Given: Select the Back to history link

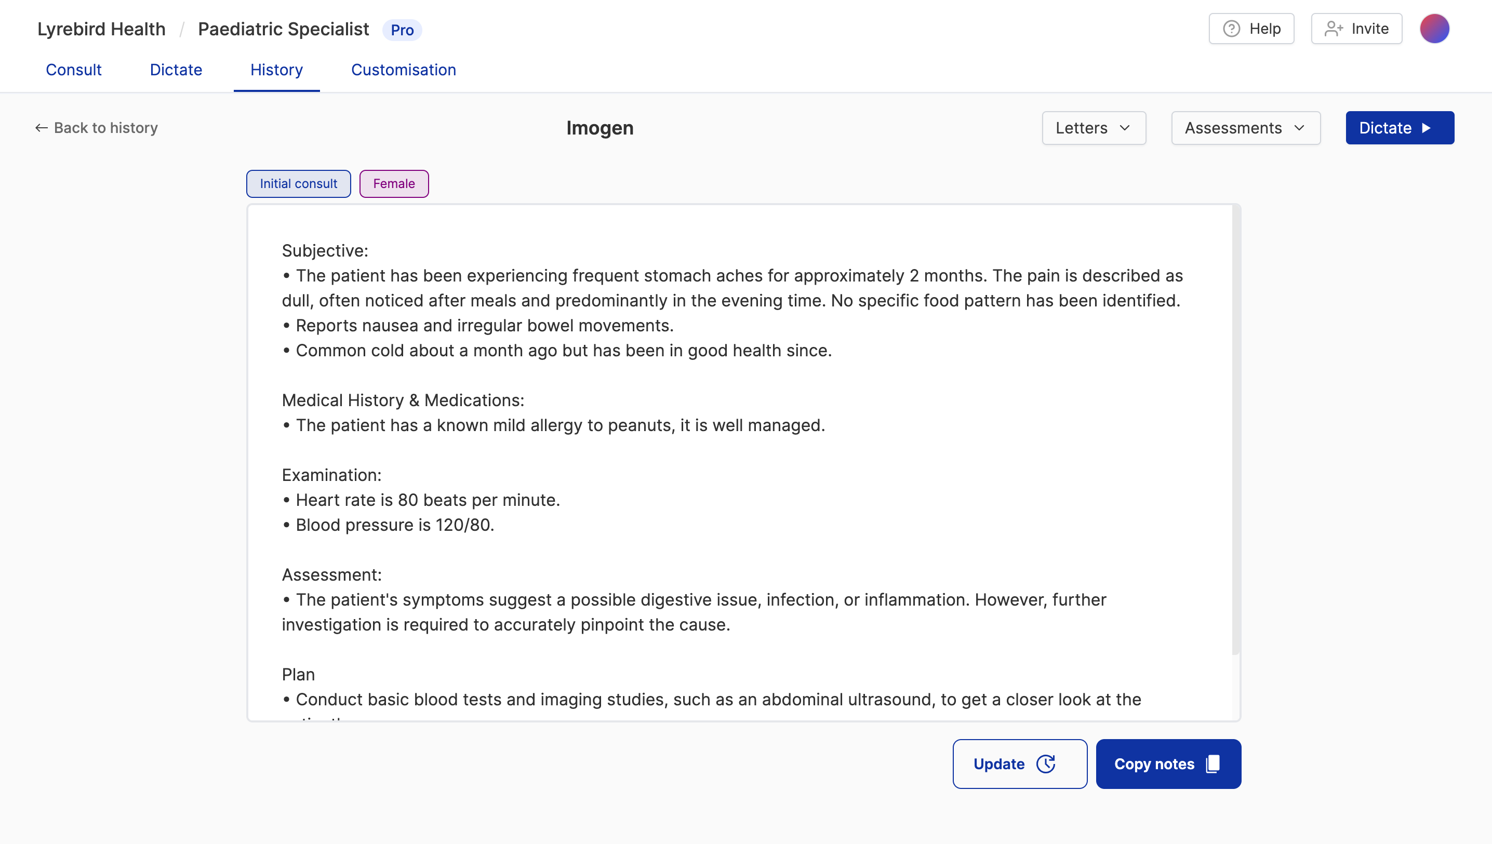Looking at the screenshot, I should [106, 128].
